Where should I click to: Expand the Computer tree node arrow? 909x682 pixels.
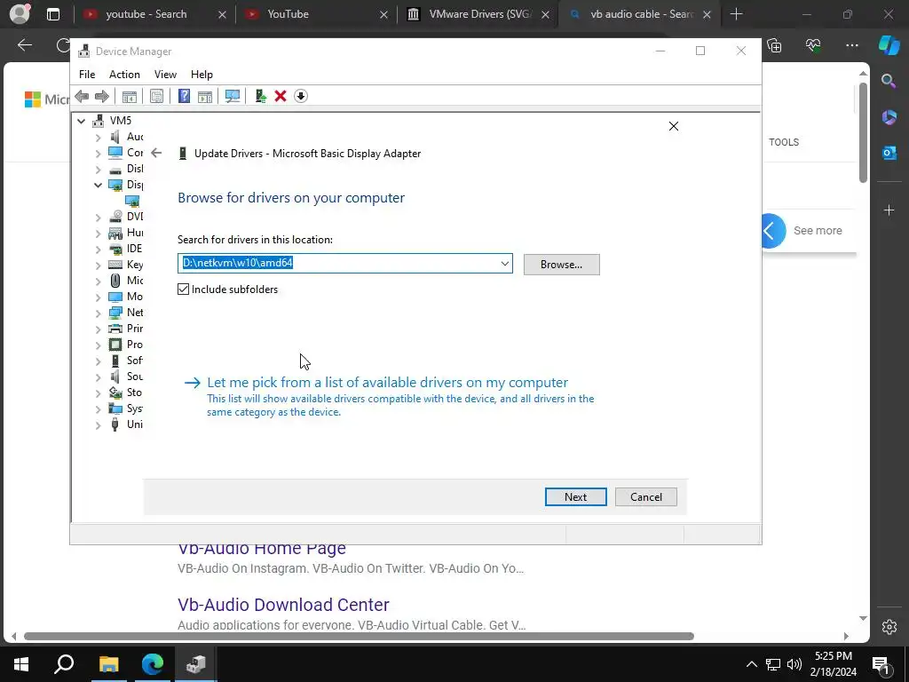tap(98, 153)
